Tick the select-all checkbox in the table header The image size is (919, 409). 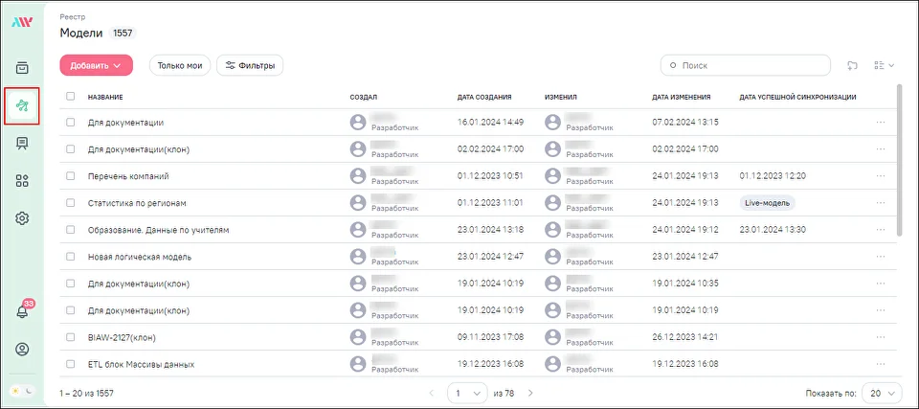pos(70,96)
